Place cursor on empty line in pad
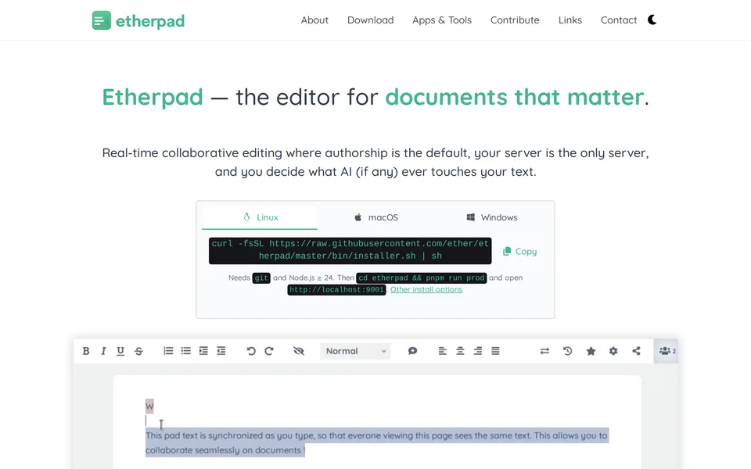Viewport: 751px width, 469px height. tap(377, 421)
